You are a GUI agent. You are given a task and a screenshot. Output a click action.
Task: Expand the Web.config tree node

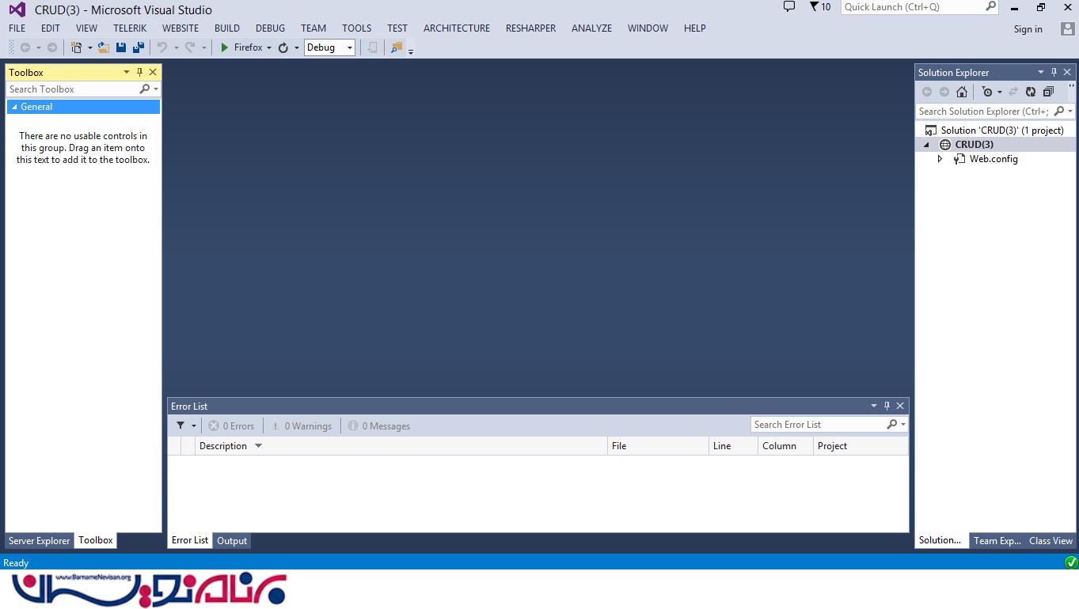(940, 159)
